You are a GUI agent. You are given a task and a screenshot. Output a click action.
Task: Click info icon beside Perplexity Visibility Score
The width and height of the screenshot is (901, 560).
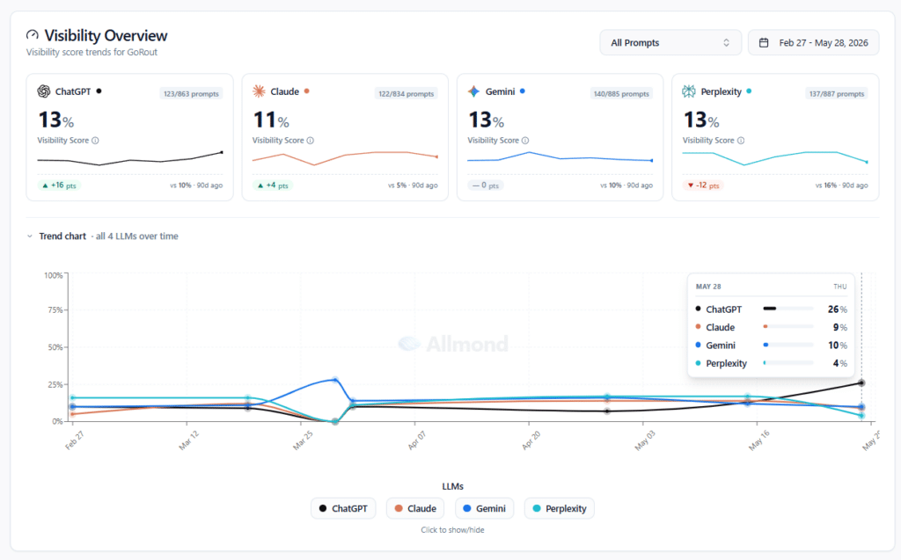741,140
